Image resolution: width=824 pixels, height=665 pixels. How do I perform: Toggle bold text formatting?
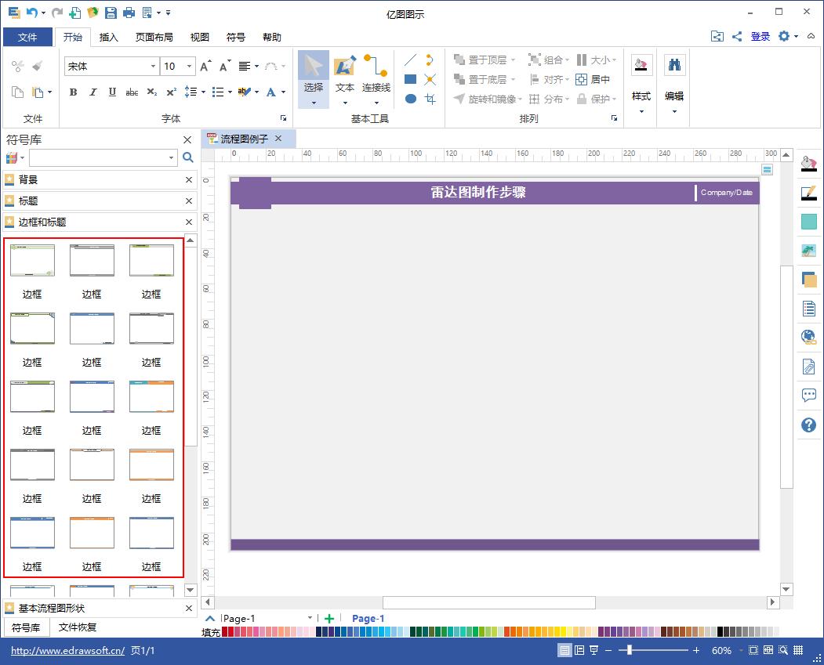pos(73,92)
